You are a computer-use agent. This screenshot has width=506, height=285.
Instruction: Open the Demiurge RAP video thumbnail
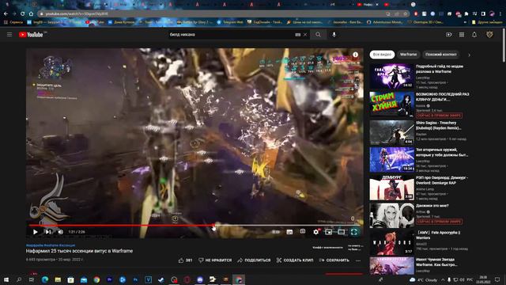(392, 188)
